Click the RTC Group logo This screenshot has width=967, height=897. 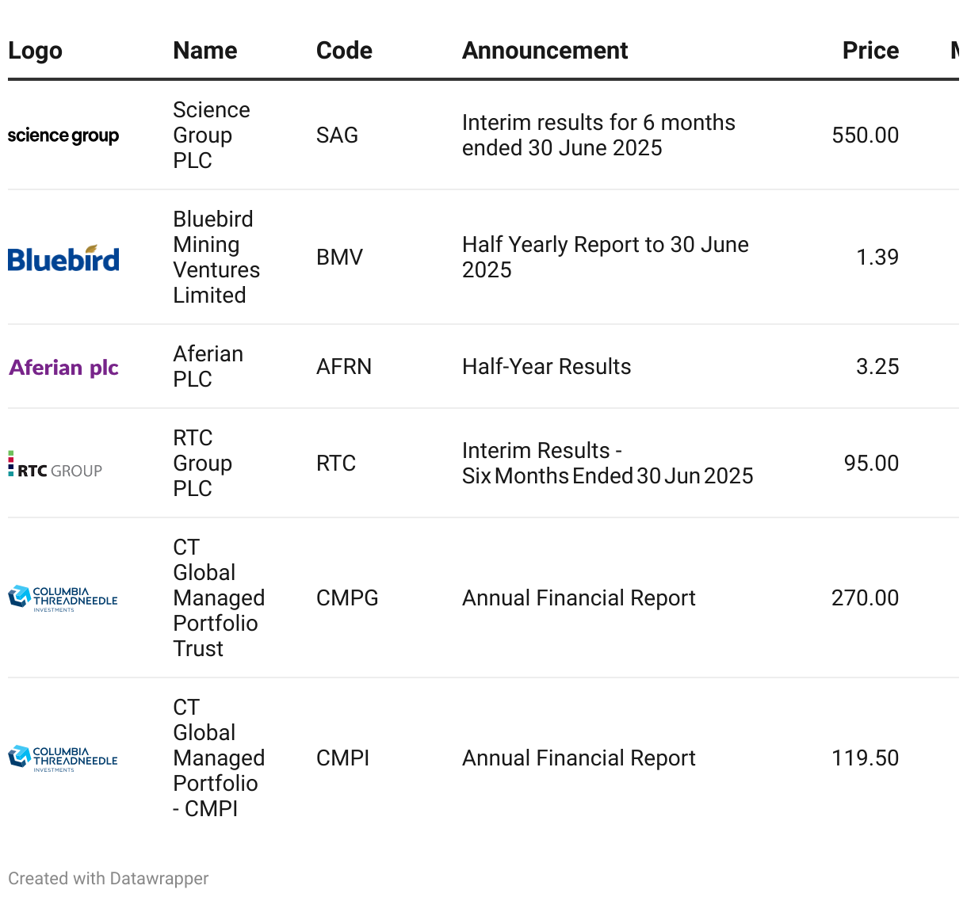point(55,465)
